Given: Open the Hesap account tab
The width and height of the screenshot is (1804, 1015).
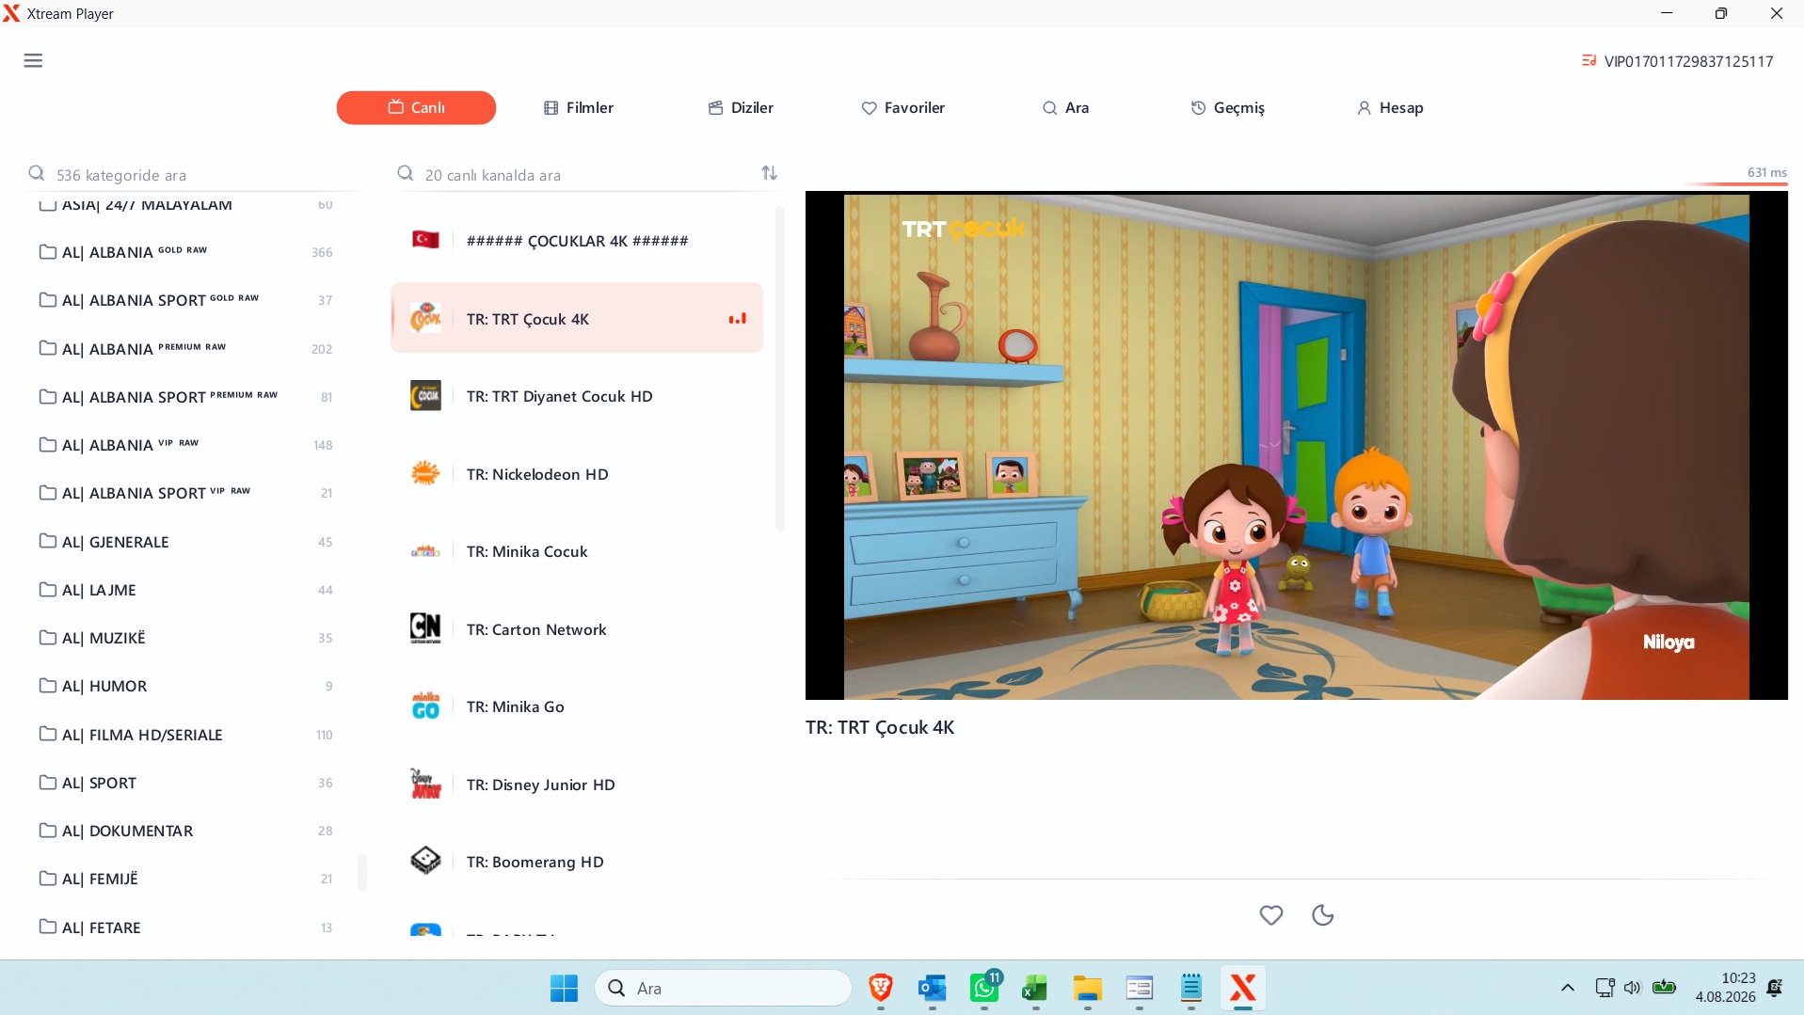Looking at the screenshot, I should coord(1390,108).
